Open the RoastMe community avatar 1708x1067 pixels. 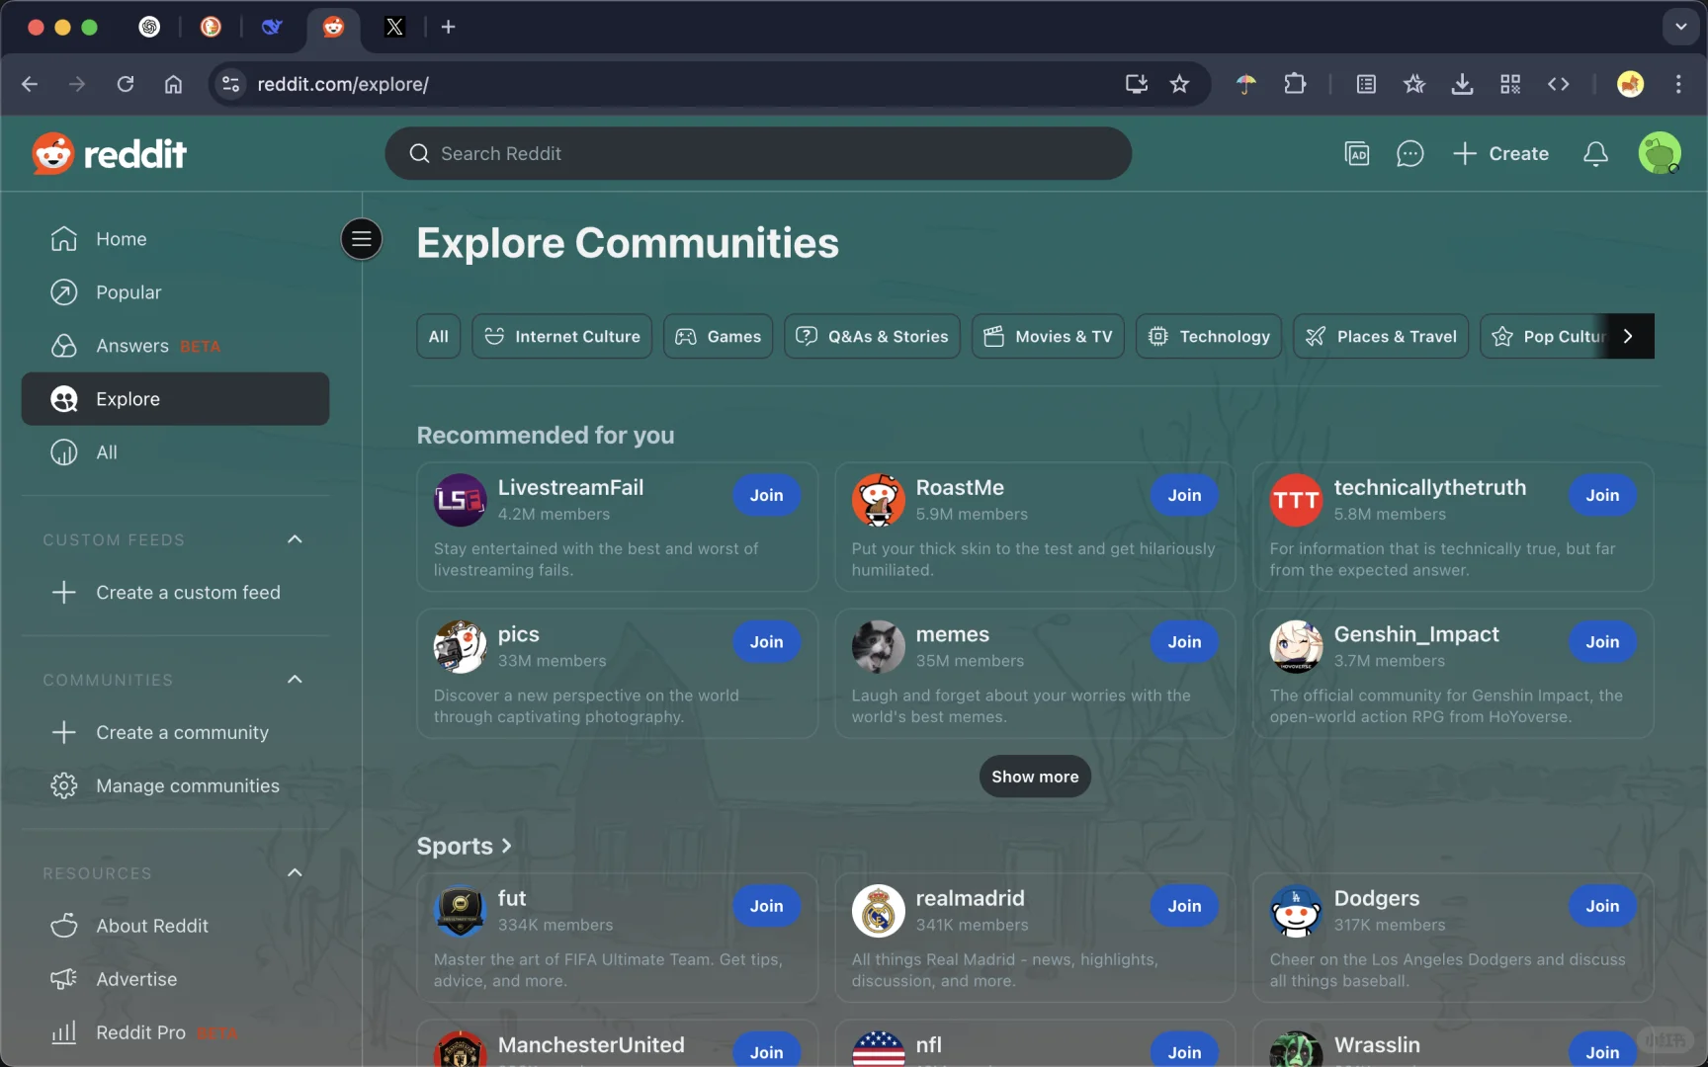[x=878, y=500]
